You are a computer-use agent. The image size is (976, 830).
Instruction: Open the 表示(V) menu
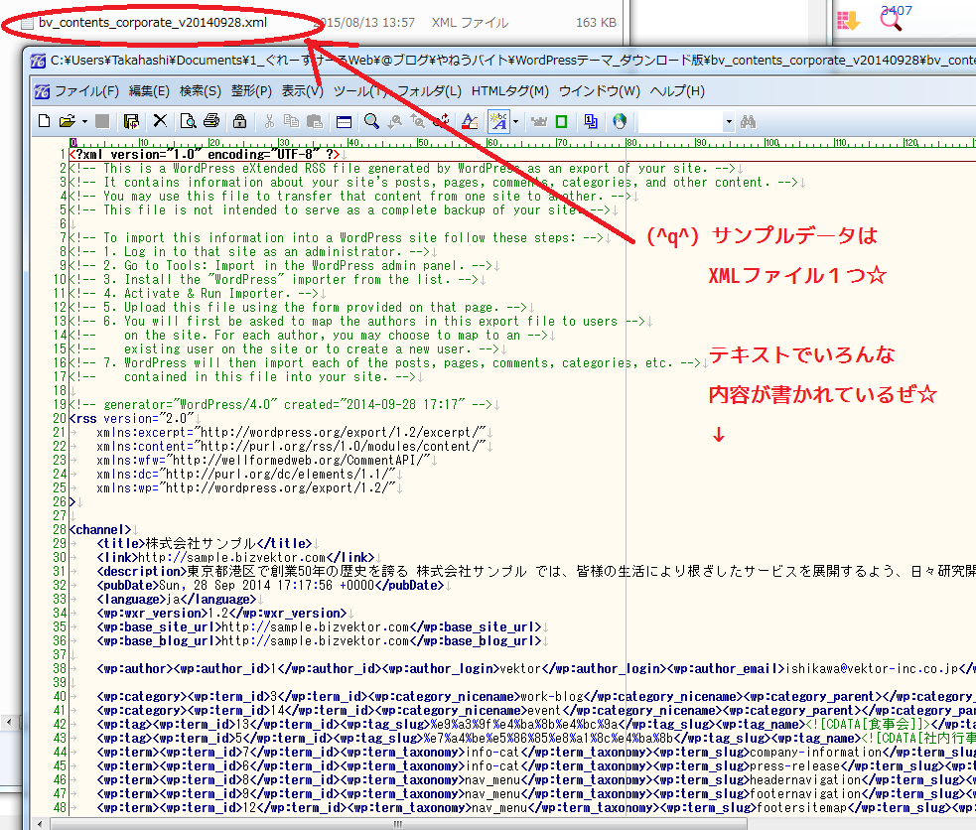click(x=303, y=91)
